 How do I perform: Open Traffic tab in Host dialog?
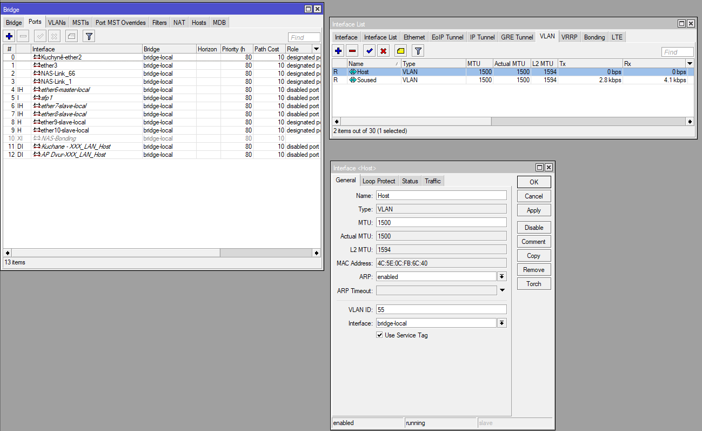433,181
